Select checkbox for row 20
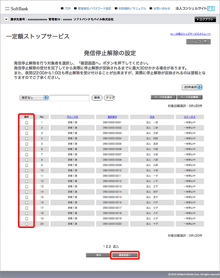220x278 pixels. 26,224
